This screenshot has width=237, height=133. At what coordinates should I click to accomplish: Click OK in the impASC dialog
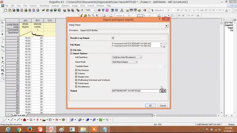150,106
